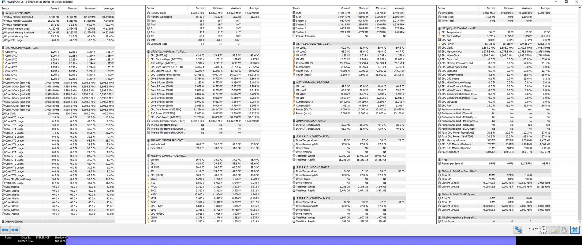This screenshot has width=582, height=248.
Task: Select the Frames per Second row
Action: pos(494,163)
